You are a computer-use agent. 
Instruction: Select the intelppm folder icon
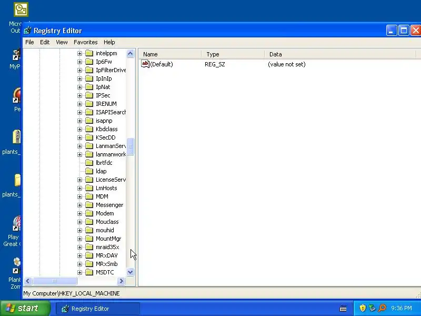pos(89,53)
